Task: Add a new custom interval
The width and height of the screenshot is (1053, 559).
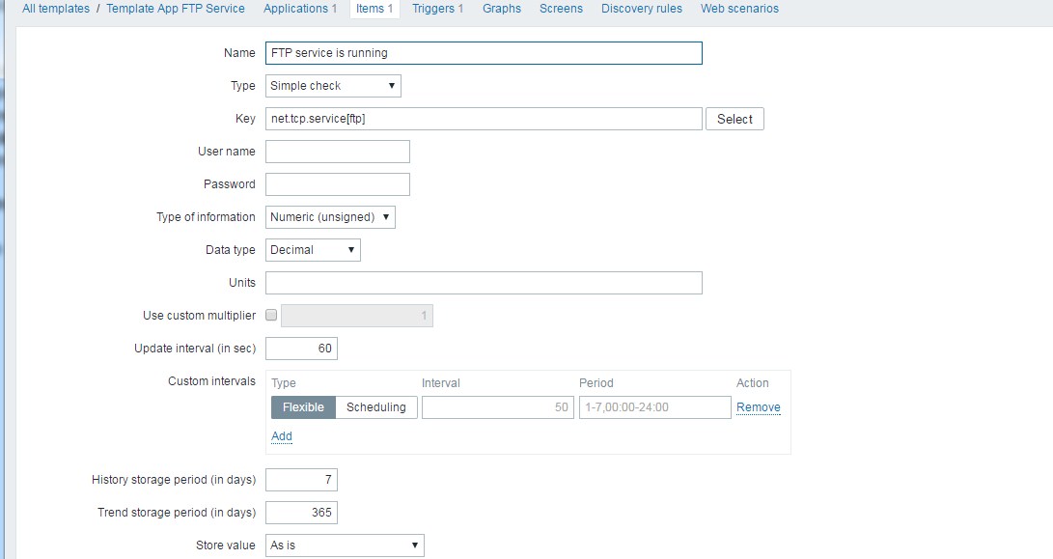Action: (x=282, y=436)
